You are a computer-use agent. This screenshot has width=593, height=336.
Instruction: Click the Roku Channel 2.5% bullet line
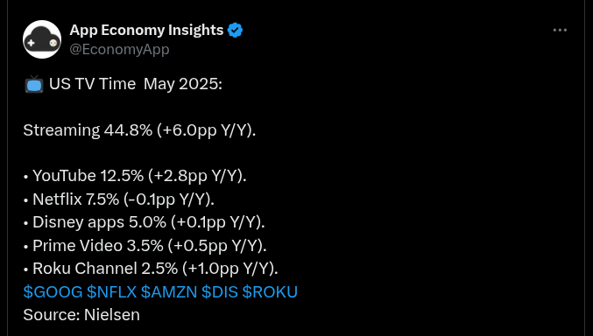[x=151, y=269]
